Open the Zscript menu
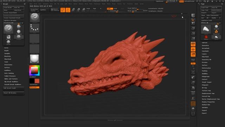The image size is (225, 127). click(142, 4)
